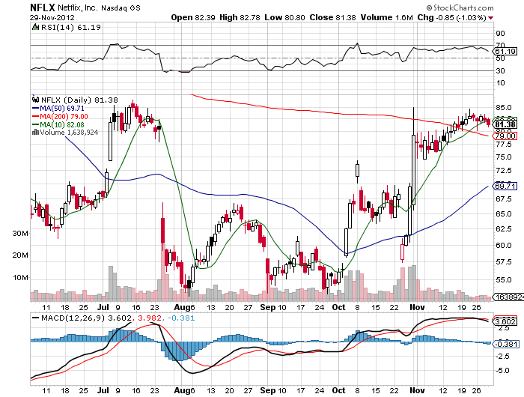Image resolution: width=524 pixels, height=397 pixels.
Task: Click the 3.602 MACD tag on right axis
Action: 505,322
